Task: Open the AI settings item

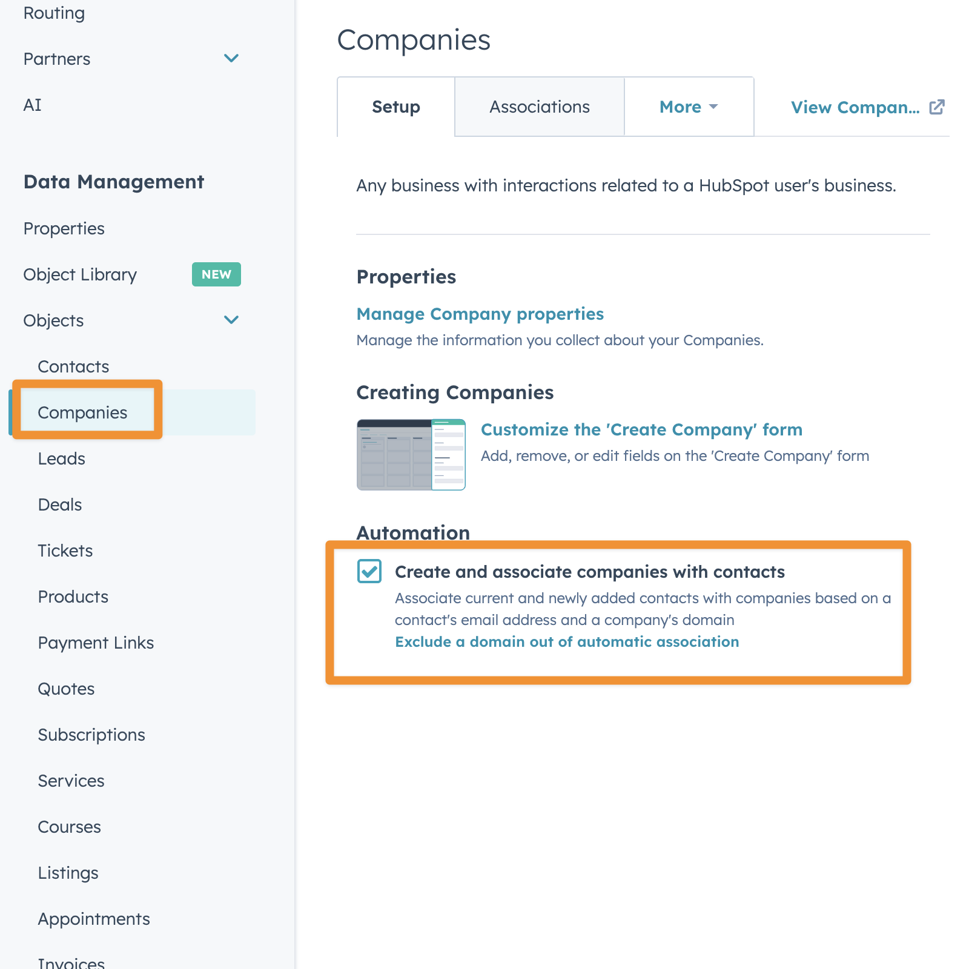Action: pyautogui.click(x=32, y=105)
